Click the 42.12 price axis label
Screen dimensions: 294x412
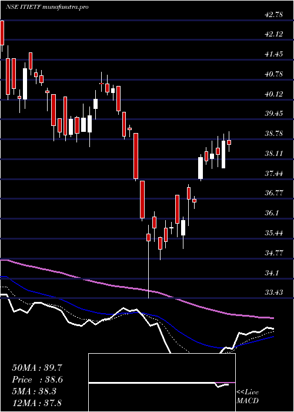click(x=274, y=34)
